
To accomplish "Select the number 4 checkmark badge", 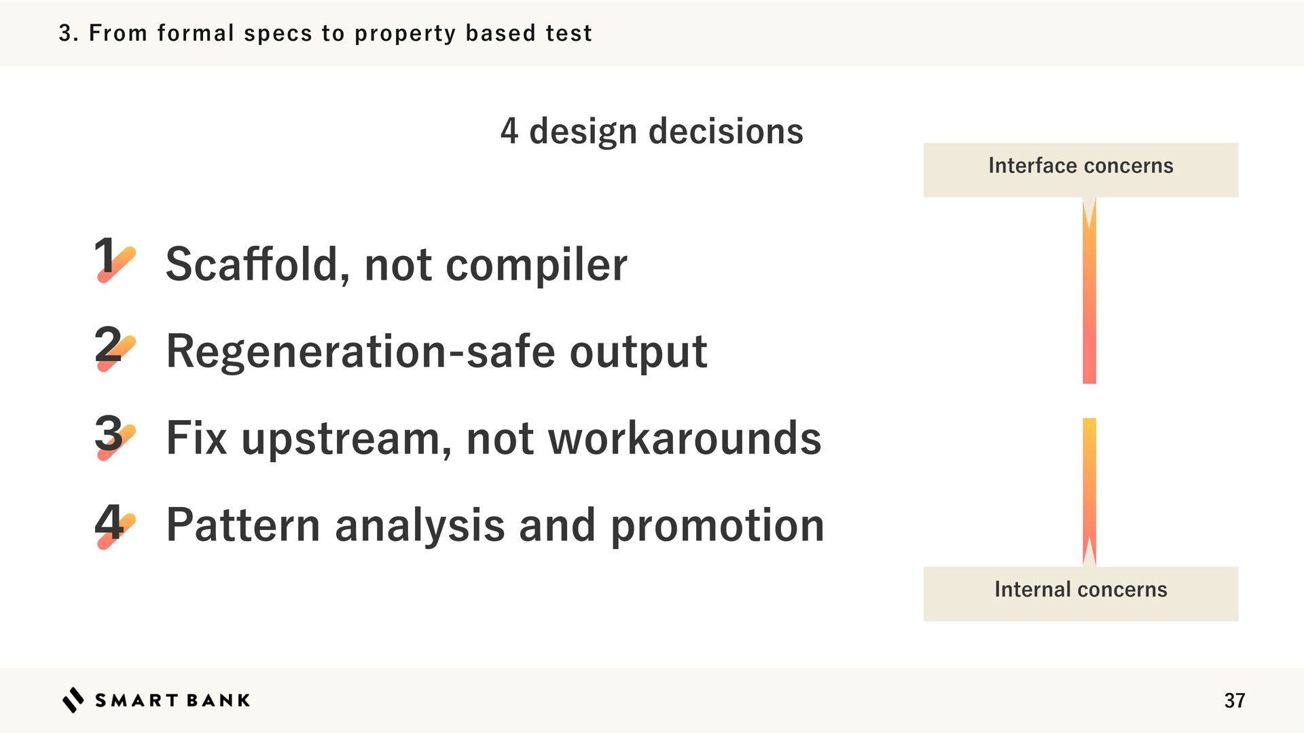I will pyautogui.click(x=114, y=523).
